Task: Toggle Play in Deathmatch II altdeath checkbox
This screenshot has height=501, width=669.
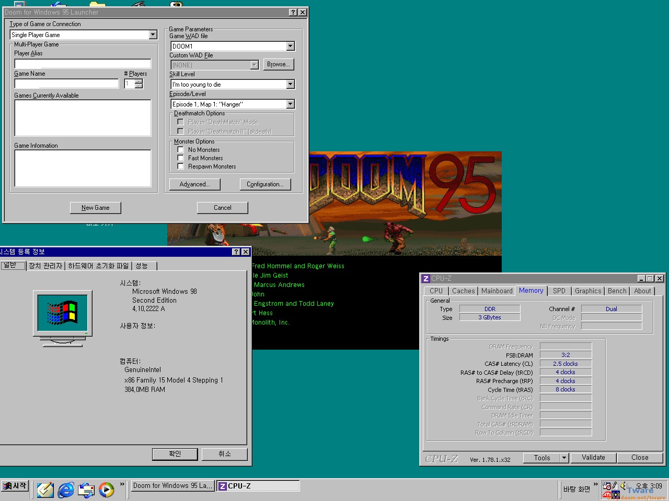Action: pos(181,132)
